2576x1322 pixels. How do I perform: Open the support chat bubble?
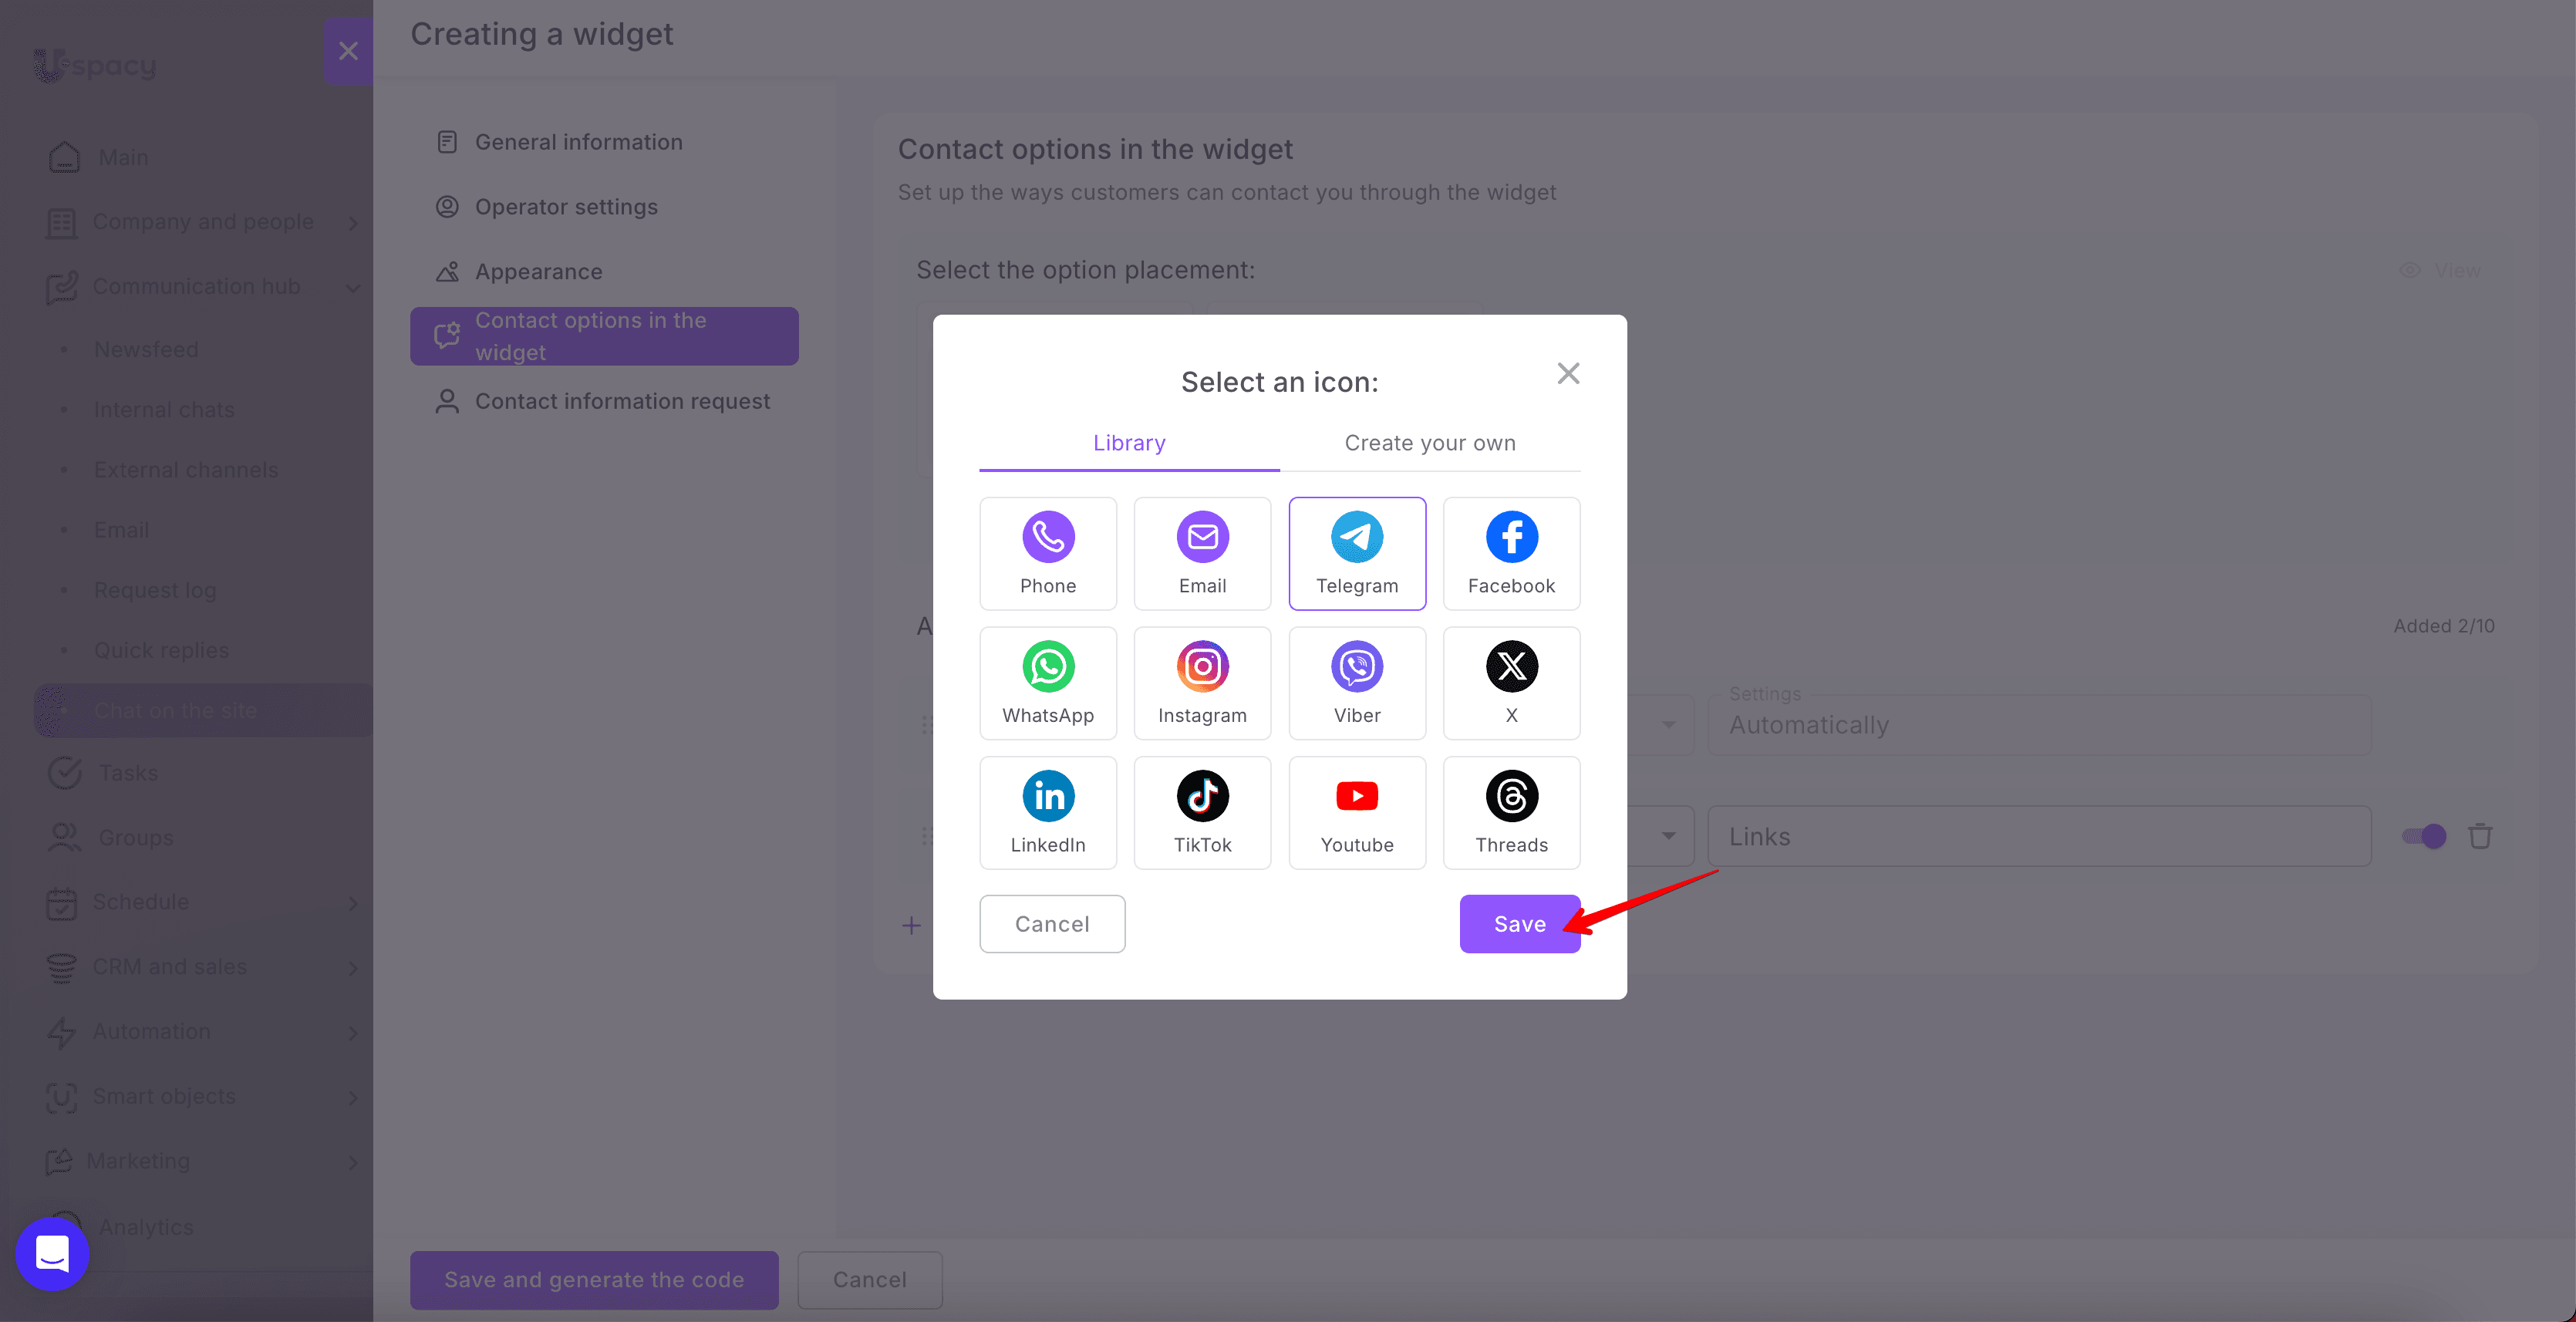[x=52, y=1253]
